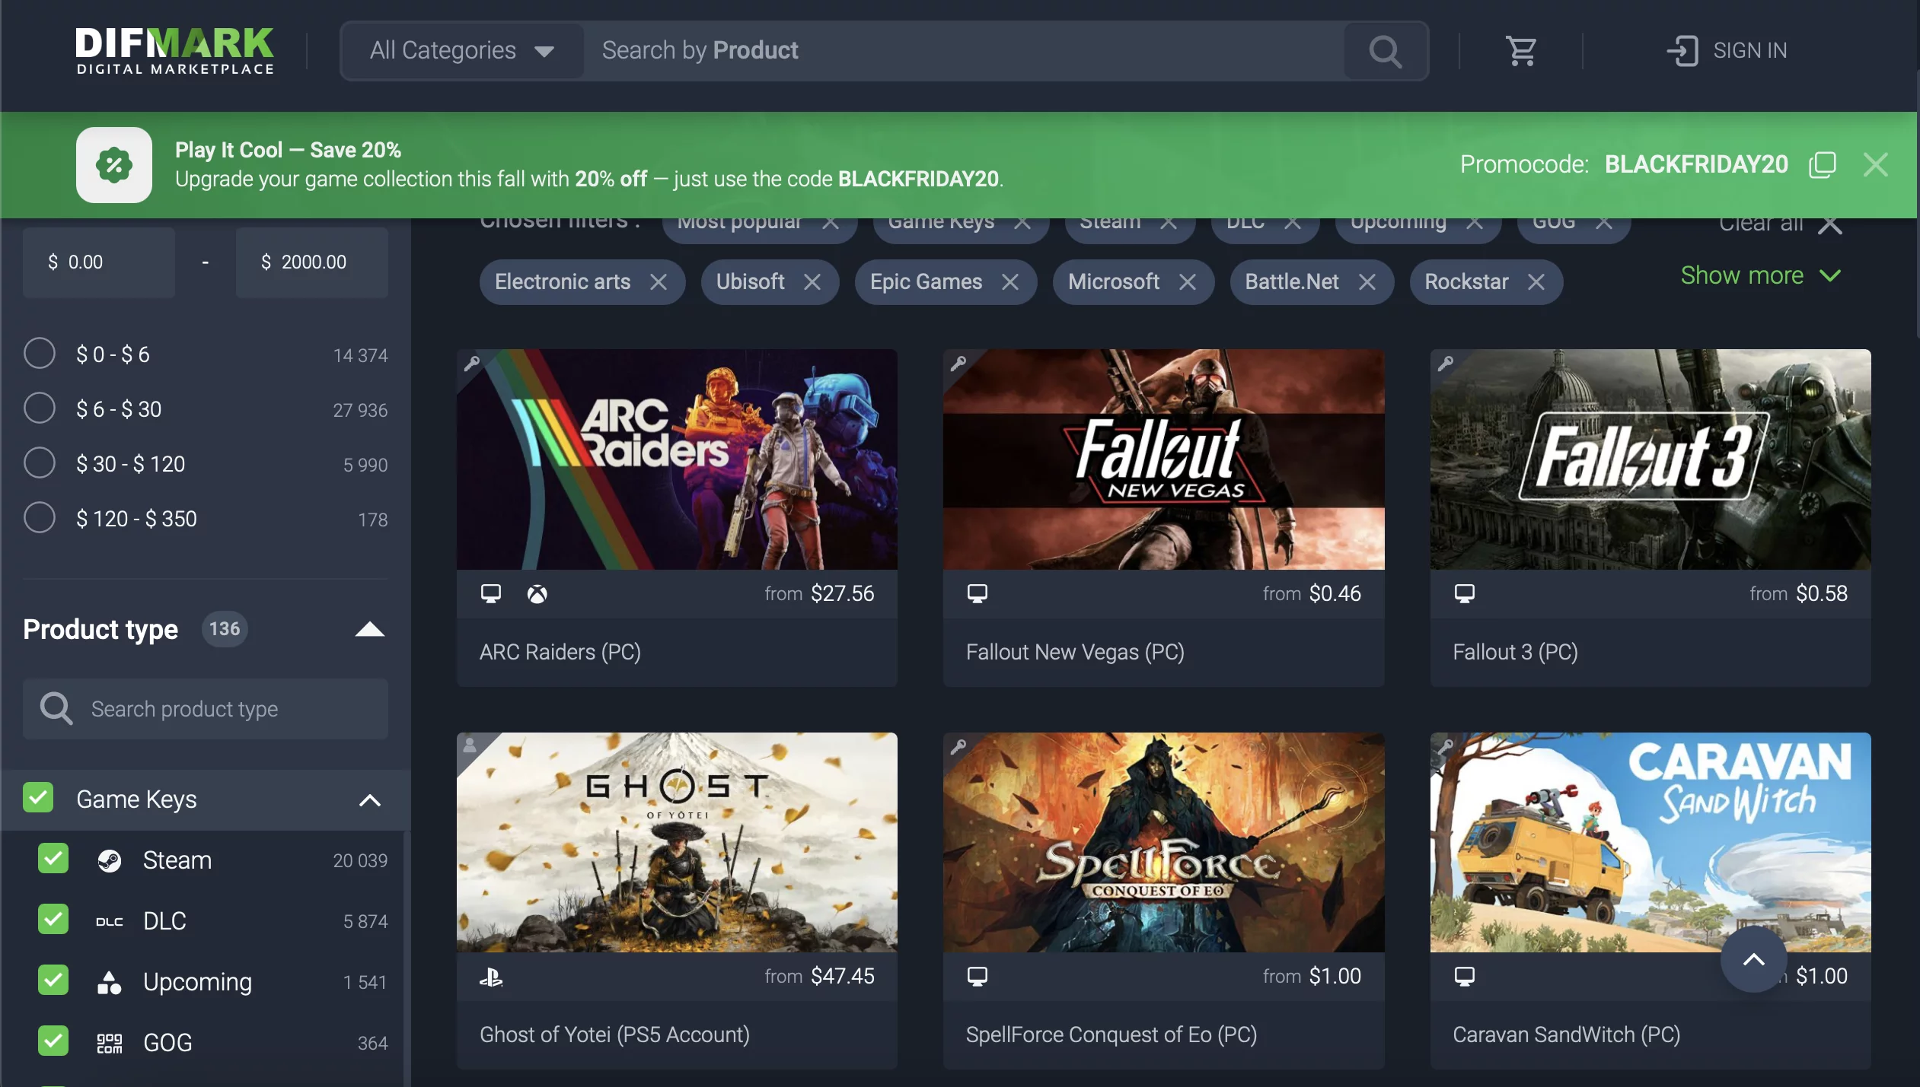
Task: Click the search magnifier button
Action: [1385, 51]
